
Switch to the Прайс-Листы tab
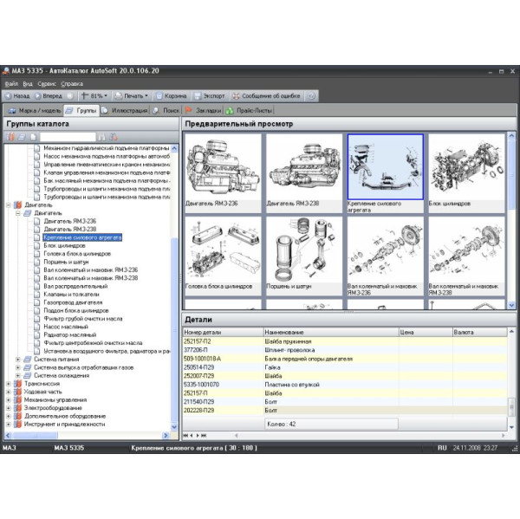[x=251, y=110]
